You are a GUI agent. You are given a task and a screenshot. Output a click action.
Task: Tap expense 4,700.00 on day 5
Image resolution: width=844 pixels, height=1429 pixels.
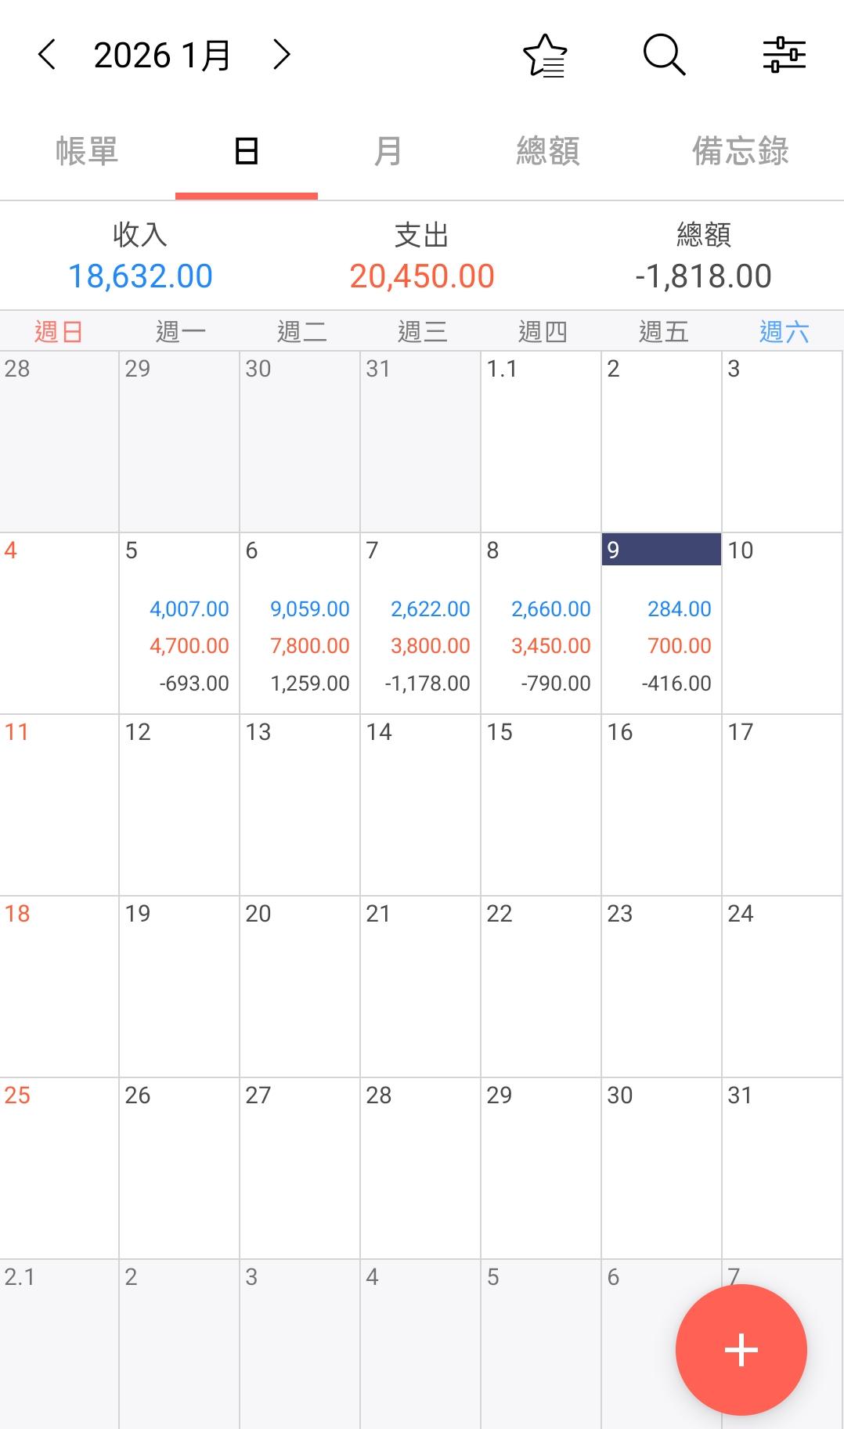coord(189,646)
